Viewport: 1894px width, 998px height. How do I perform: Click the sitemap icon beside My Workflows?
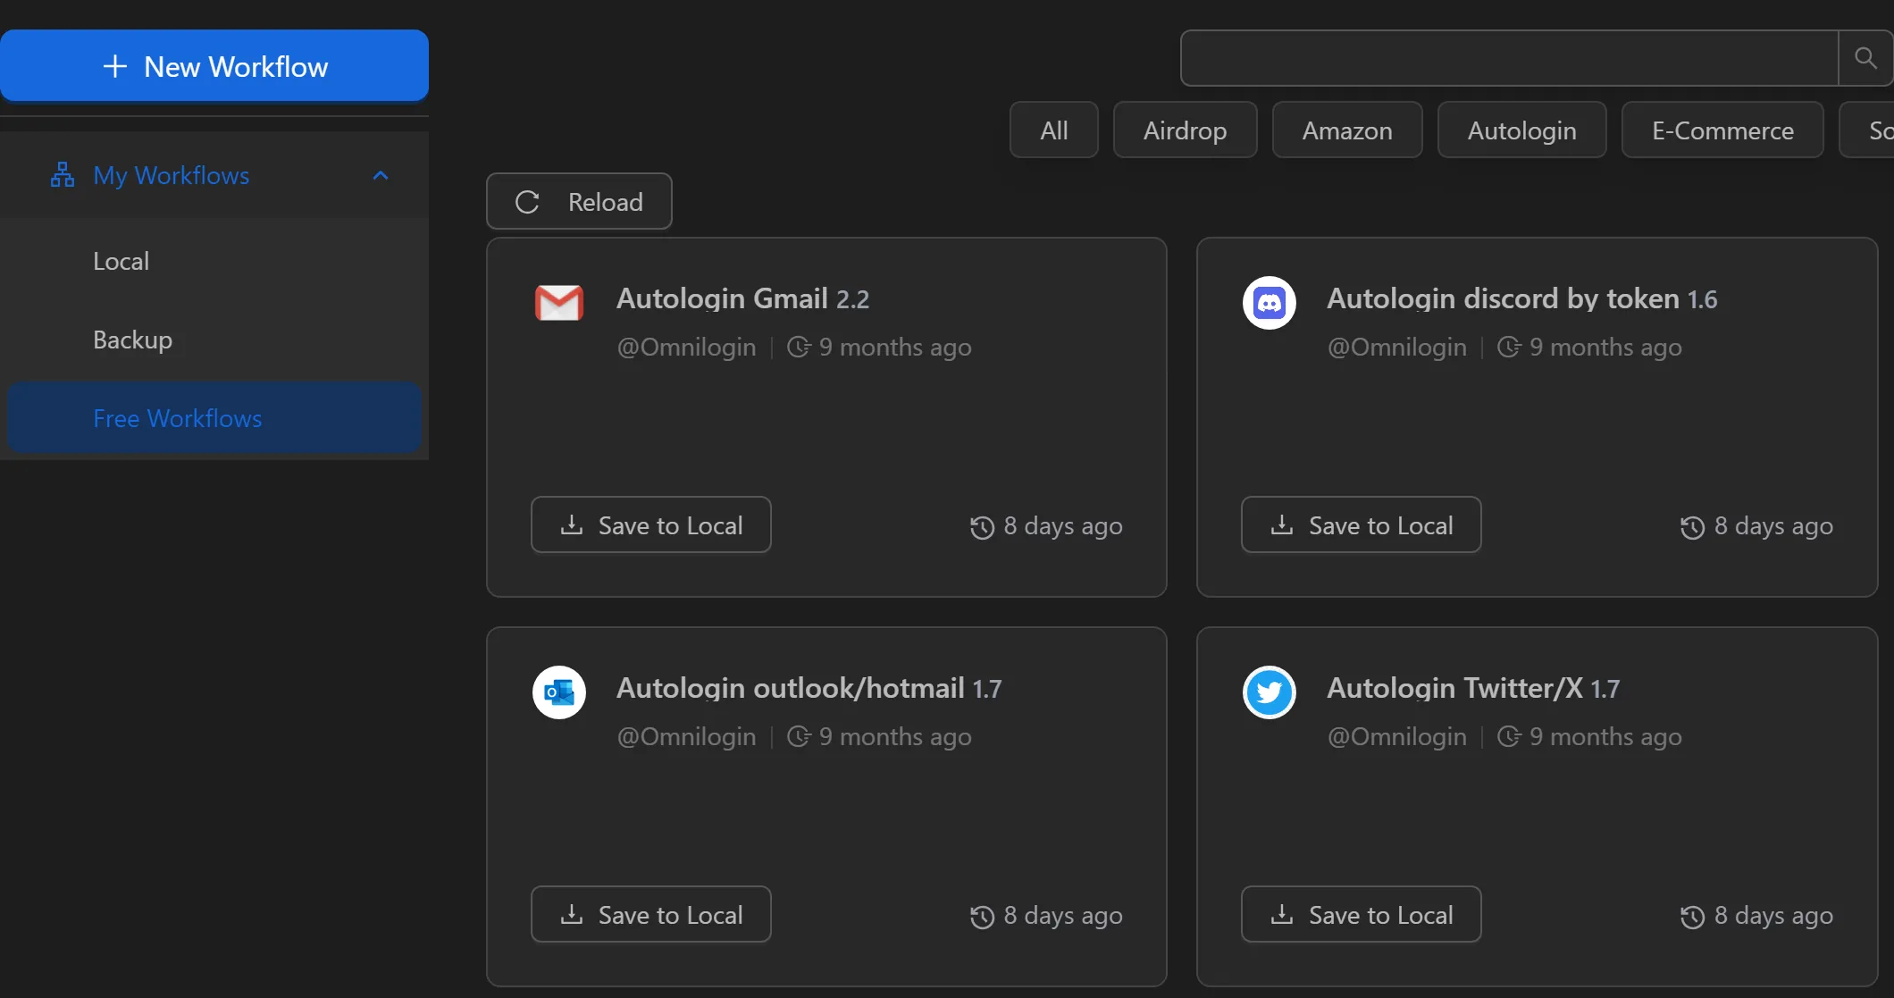61,175
